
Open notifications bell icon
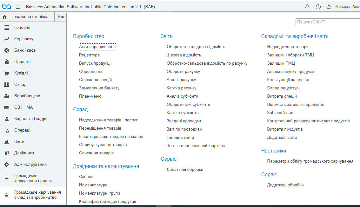(307, 7)
